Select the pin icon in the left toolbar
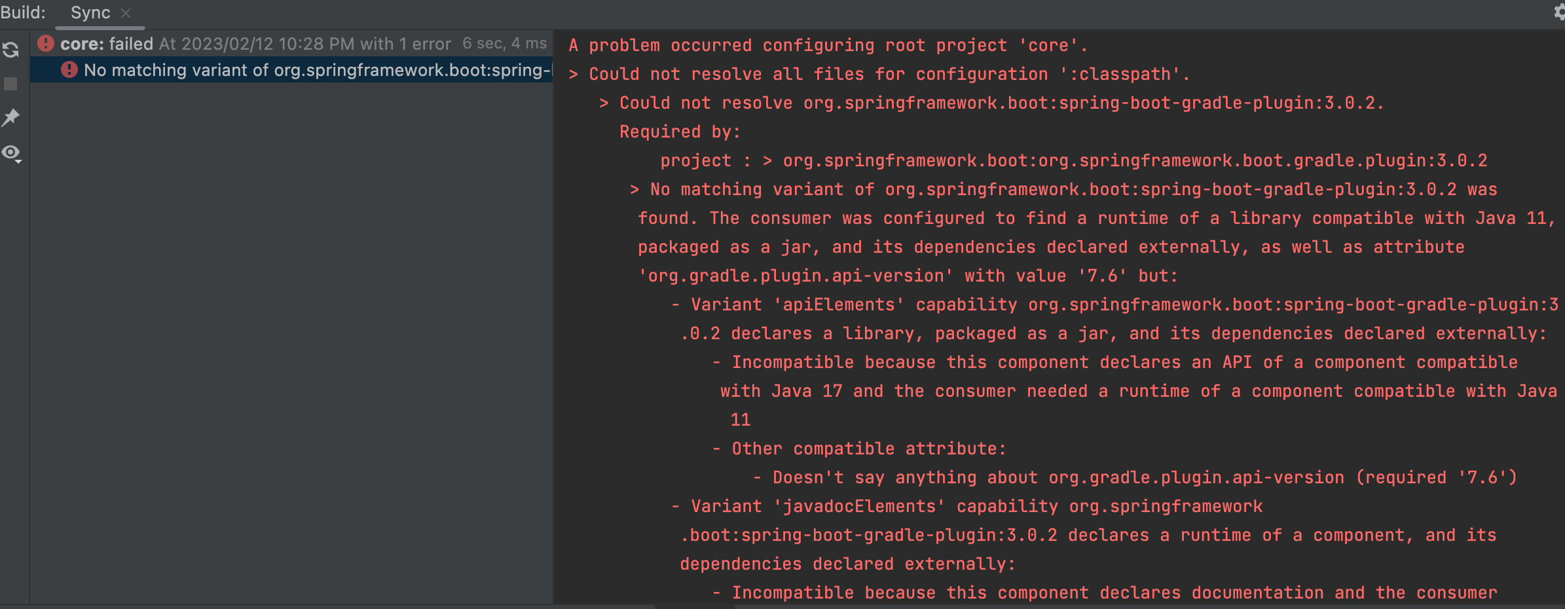 click(10, 118)
